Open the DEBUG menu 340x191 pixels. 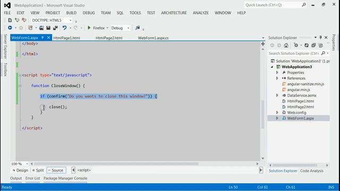point(89,13)
